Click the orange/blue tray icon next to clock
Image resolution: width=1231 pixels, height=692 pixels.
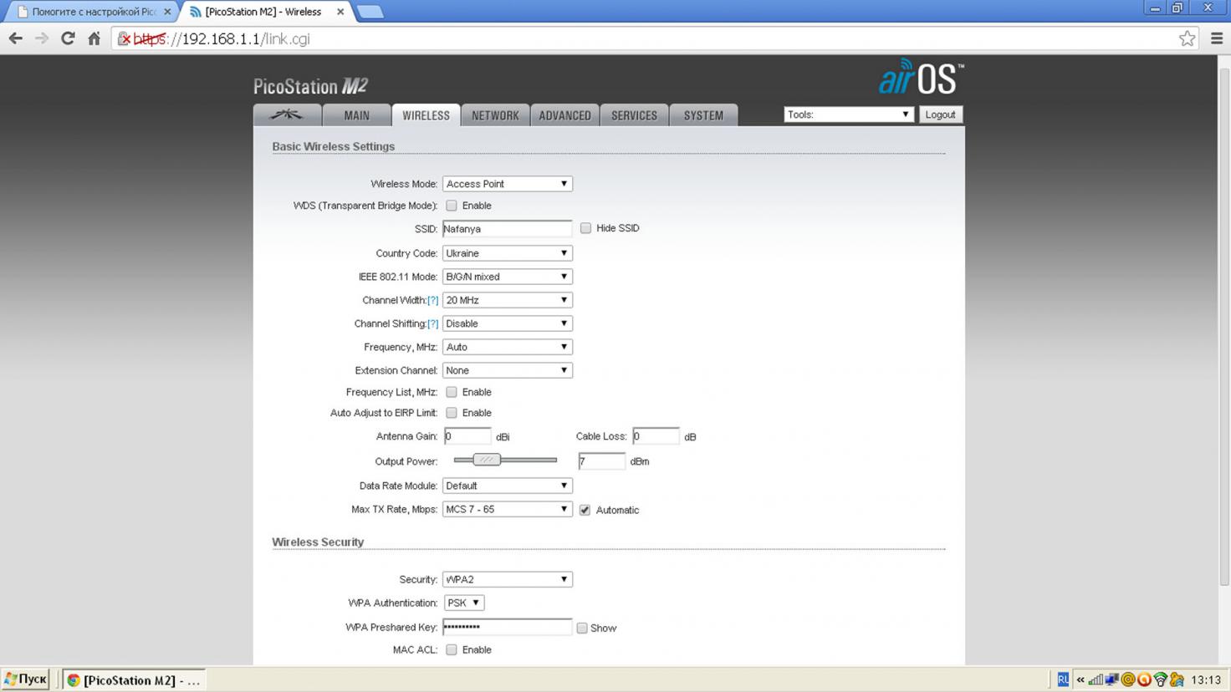click(x=1177, y=680)
